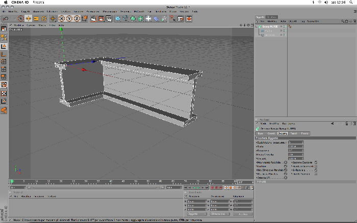Open the File menu of Cinema 4D
The height and width of the screenshot is (223, 357).
point(4,11)
